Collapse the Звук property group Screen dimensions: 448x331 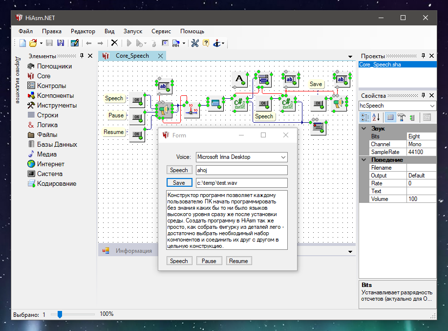(363, 129)
